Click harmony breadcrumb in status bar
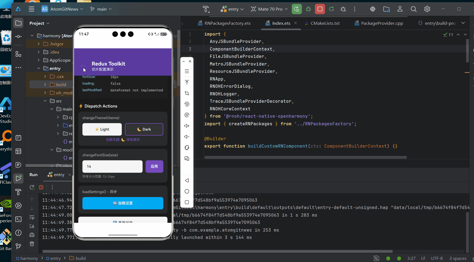 tap(27, 258)
